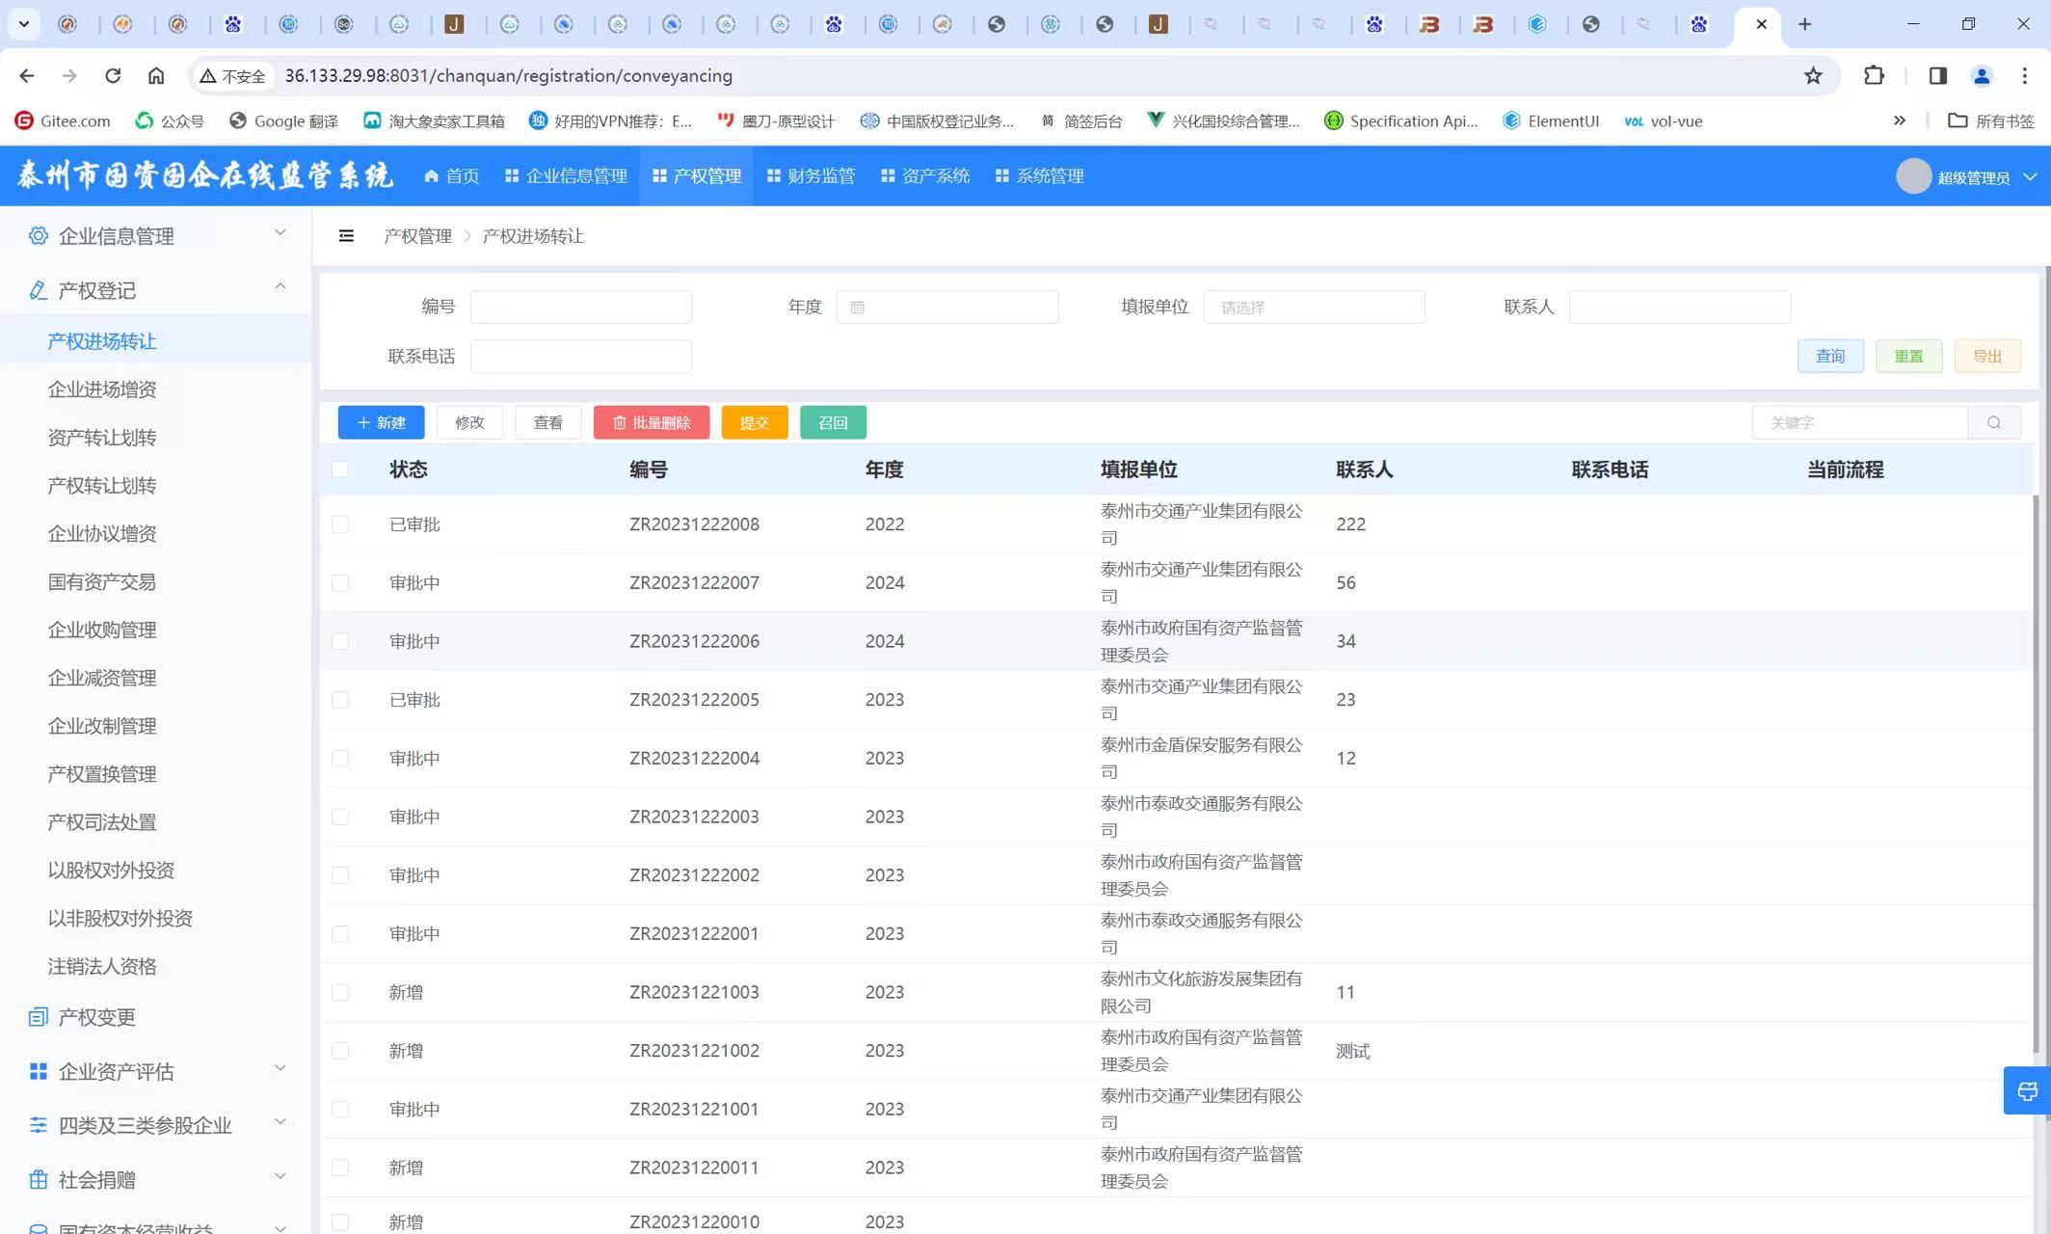Close the active browser tab
Image resolution: width=2051 pixels, height=1234 pixels.
pos(1761,24)
